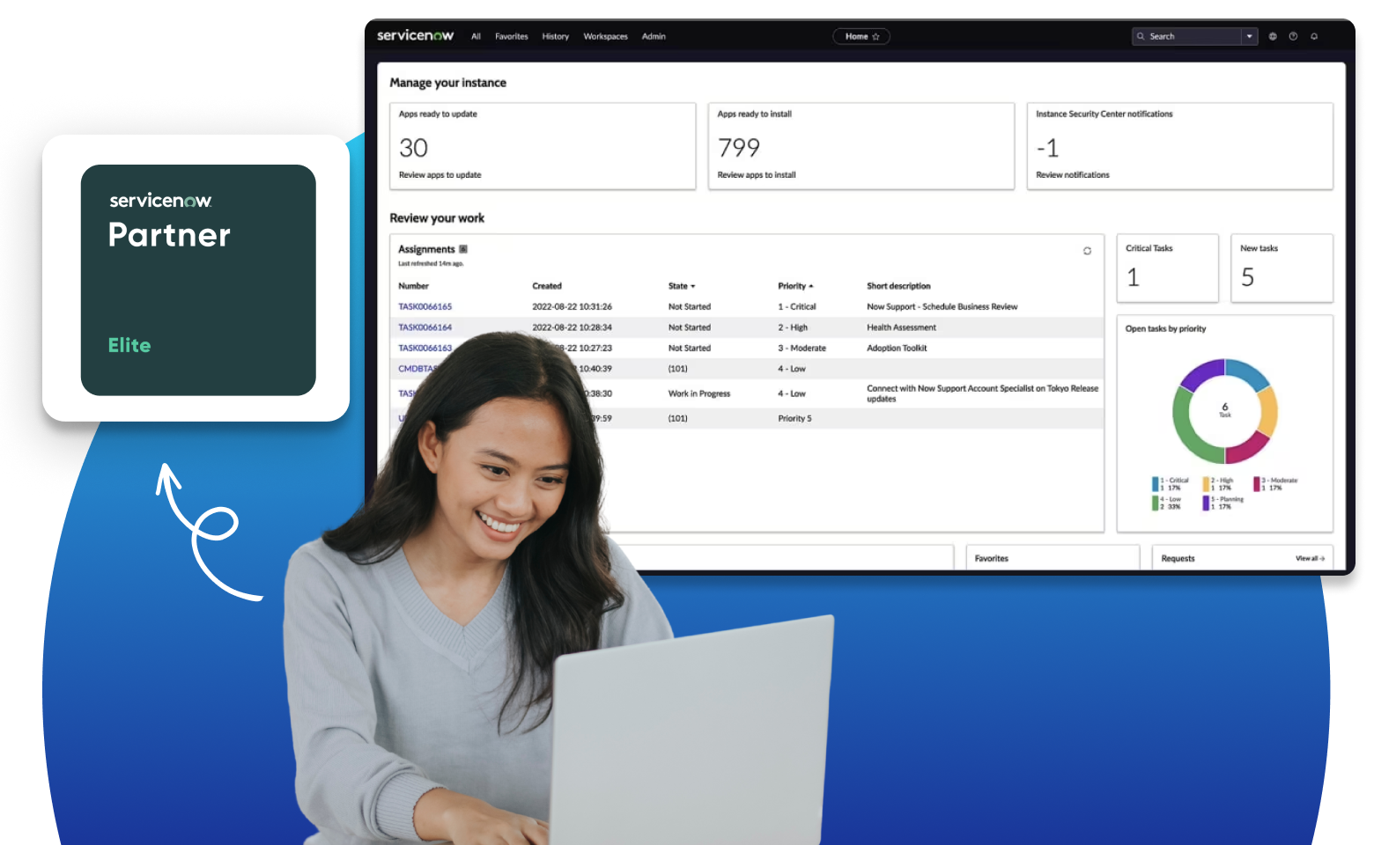
Task: Click the Favorites panel header
Action: click(x=992, y=559)
